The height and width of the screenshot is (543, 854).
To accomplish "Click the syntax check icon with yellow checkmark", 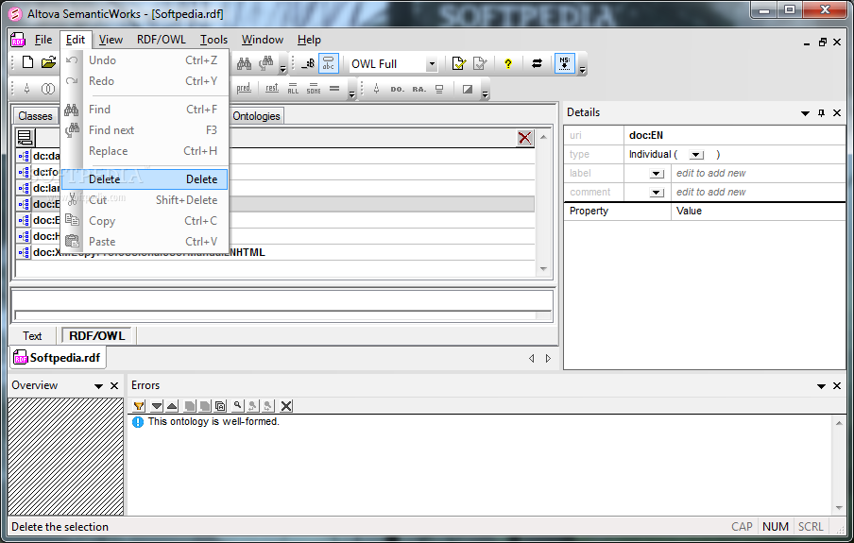I will (459, 63).
